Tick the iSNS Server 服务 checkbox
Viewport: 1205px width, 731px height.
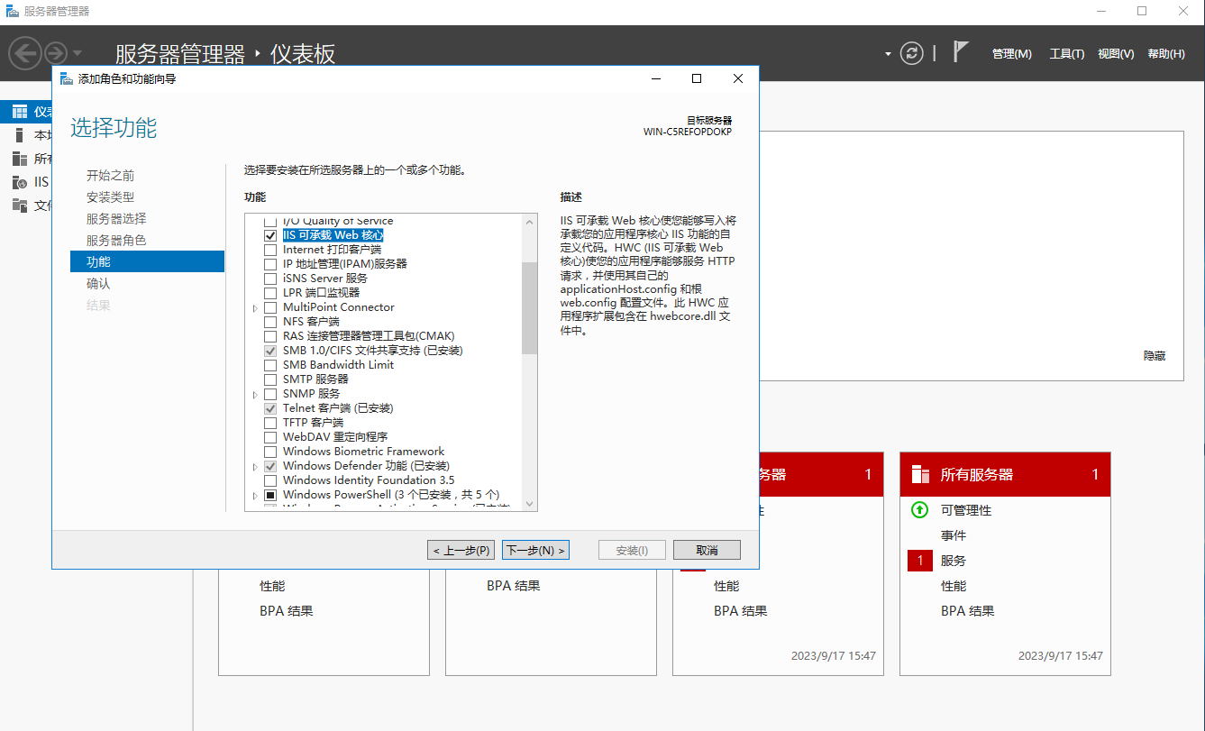pos(269,279)
